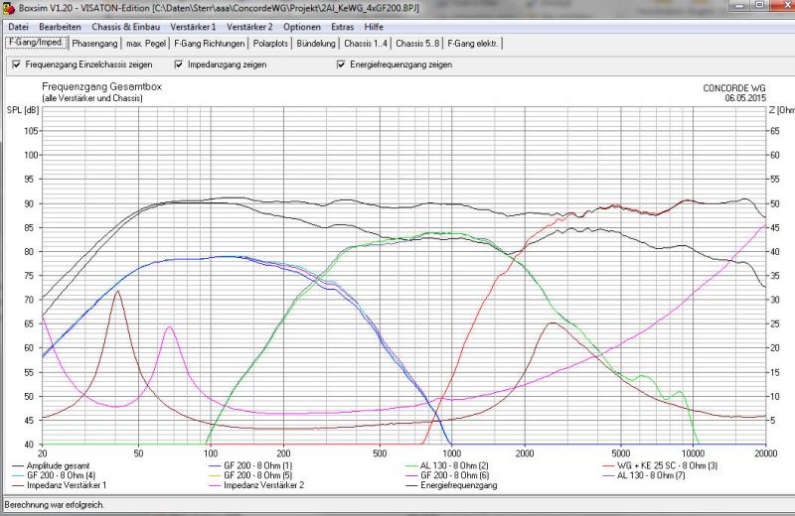Open the Extras menu
Screen dimensions: 795x516
(x=342, y=27)
